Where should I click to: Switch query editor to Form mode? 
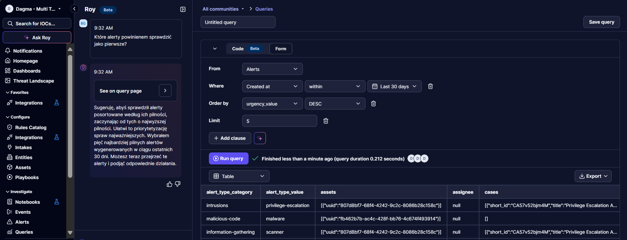click(281, 49)
